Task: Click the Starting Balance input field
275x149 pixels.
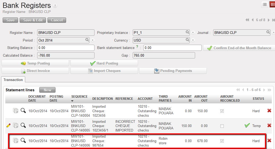Action: tap(66, 48)
